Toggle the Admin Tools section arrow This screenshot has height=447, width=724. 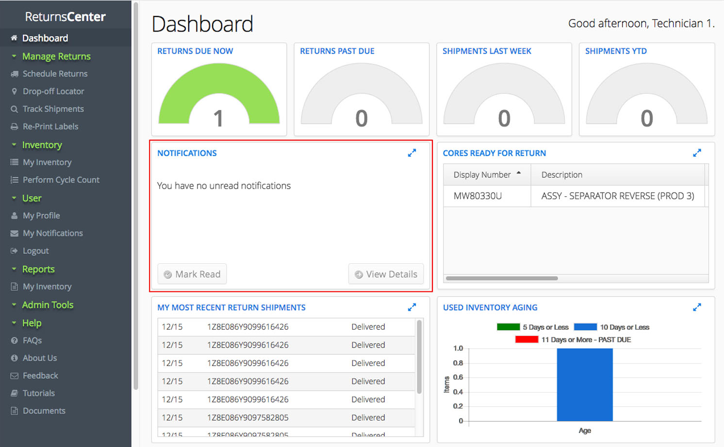14,304
